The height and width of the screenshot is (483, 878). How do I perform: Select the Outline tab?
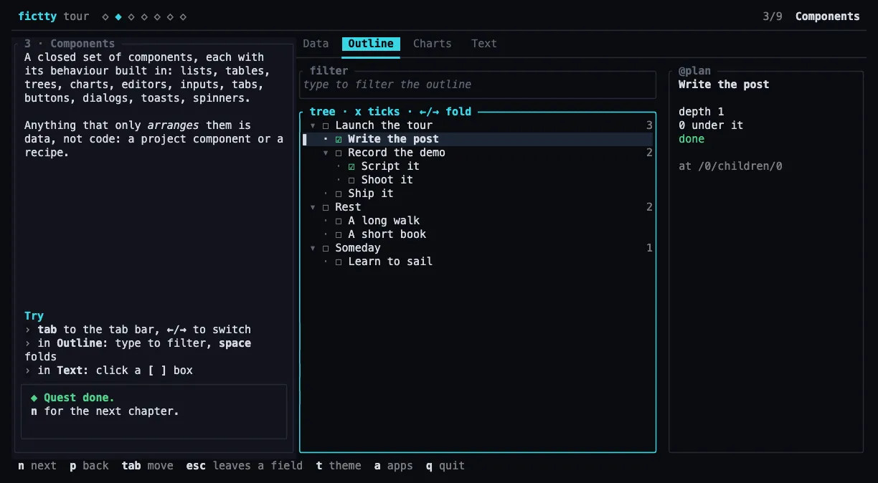tap(371, 44)
